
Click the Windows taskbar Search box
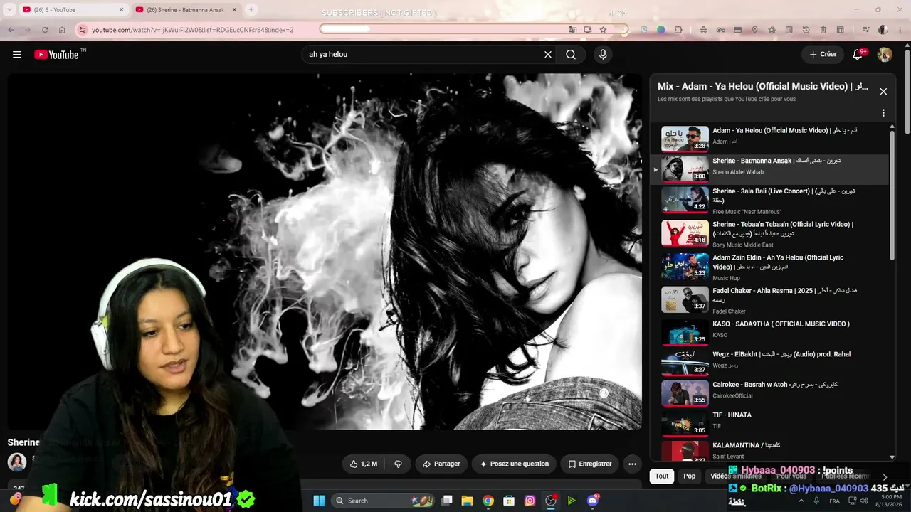[x=384, y=501]
